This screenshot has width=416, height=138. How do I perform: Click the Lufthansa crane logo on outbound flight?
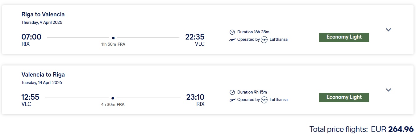click(264, 40)
